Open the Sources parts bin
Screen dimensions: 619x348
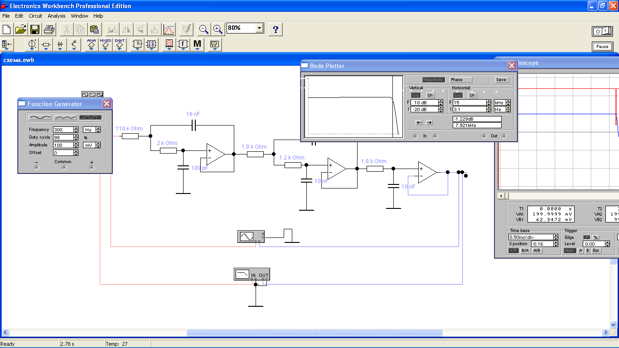click(x=32, y=44)
